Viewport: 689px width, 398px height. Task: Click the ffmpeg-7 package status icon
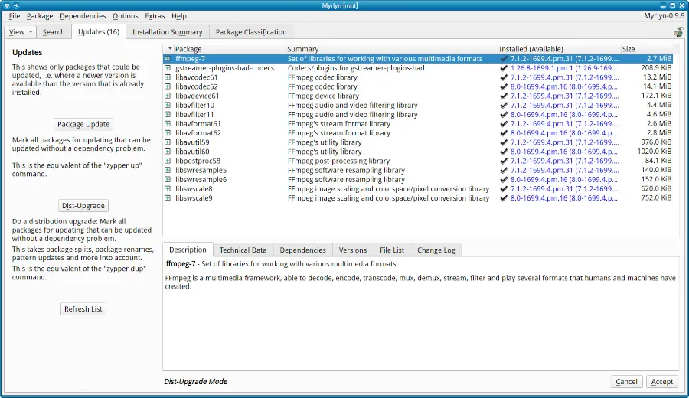click(168, 59)
